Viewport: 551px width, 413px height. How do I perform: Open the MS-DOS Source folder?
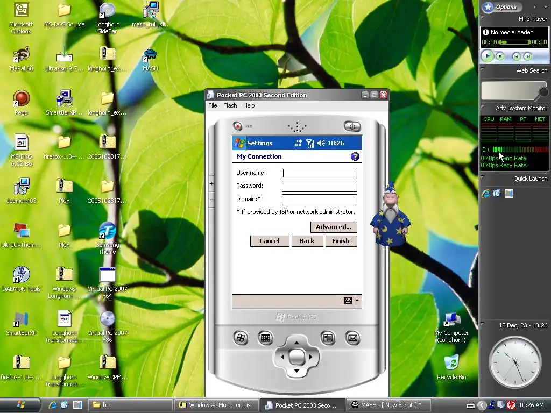(x=65, y=16)
